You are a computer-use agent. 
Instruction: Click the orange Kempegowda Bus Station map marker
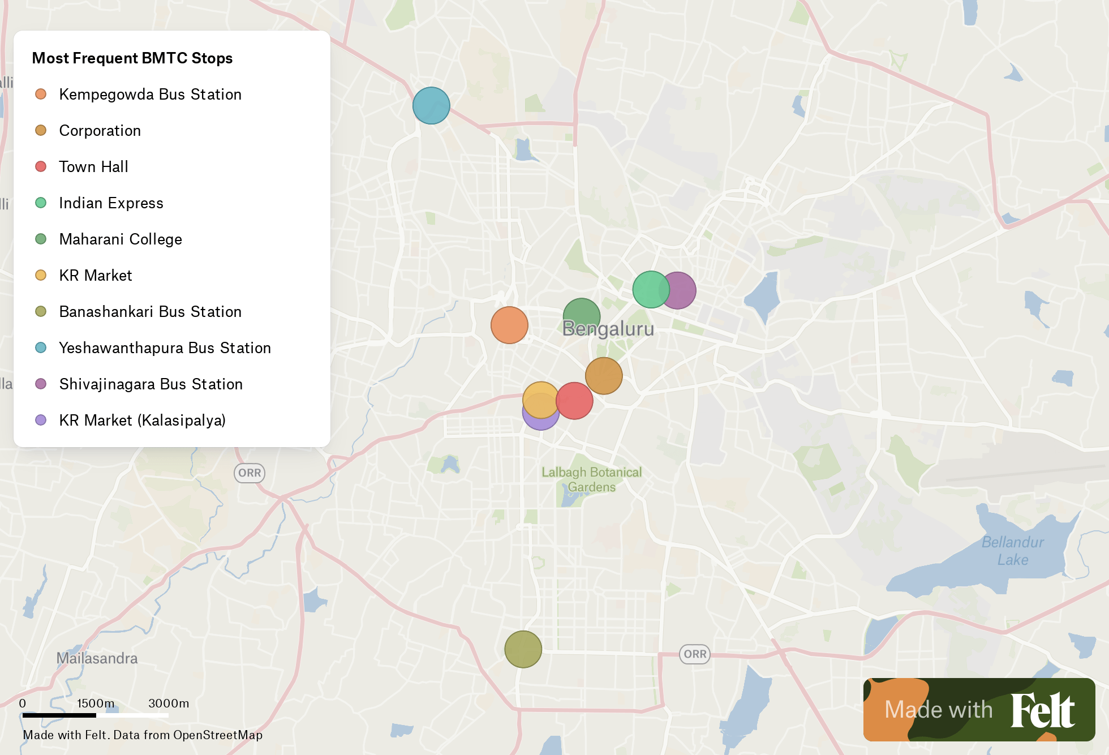(509, 325)
